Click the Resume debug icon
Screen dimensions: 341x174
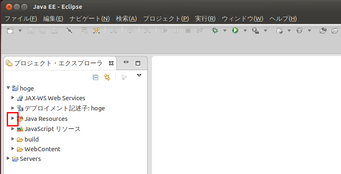pos(164,31)
